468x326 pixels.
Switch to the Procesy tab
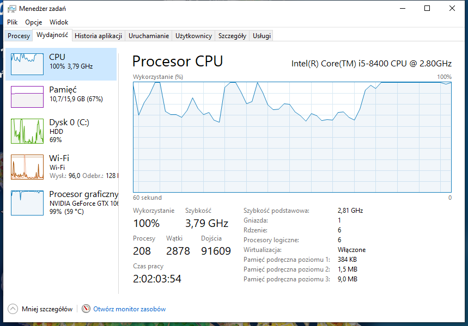coord(19,36)
